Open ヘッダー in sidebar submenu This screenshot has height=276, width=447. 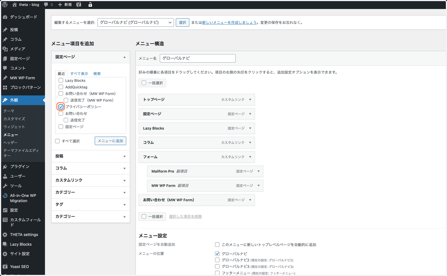pyautogui.click(x=10, y=143)
